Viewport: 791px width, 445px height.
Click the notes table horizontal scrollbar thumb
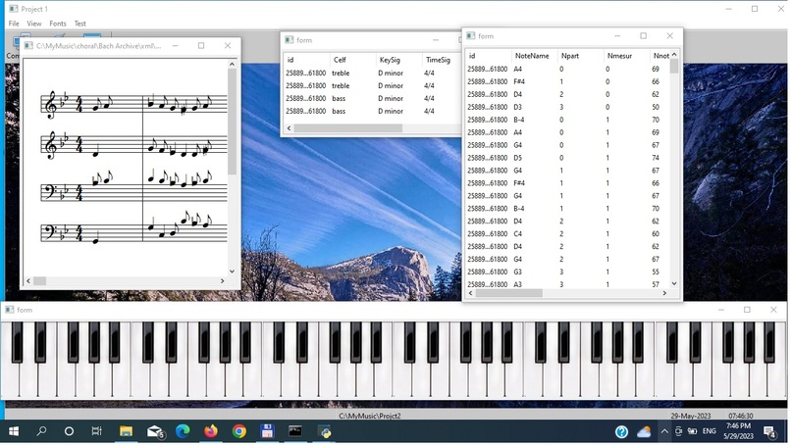pyautogui.click(x=509, y=293)
